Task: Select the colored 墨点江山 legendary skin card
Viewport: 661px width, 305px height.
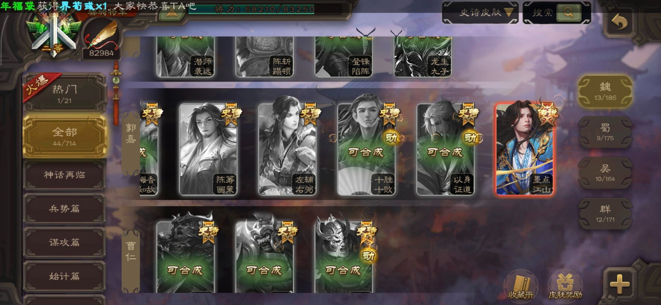Action: click(x=524, y=149)
